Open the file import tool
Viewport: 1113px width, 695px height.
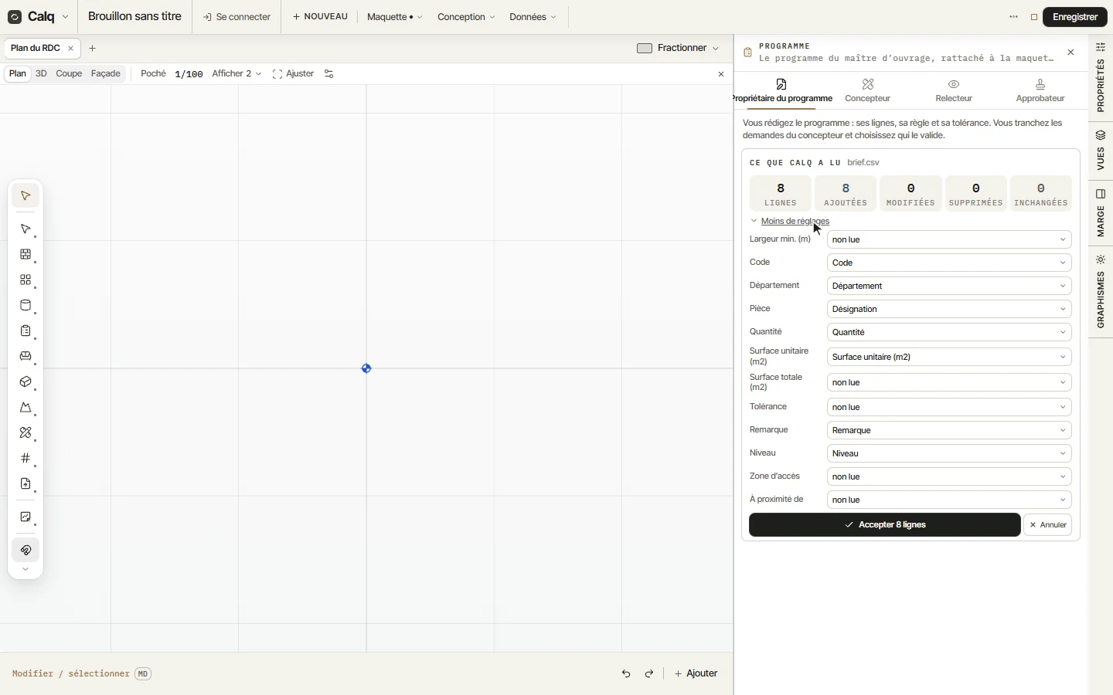[x=26, y=484]
